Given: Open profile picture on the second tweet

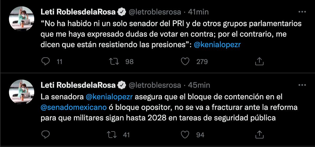Looking at the screenshot, I should (x=22, y=92).
